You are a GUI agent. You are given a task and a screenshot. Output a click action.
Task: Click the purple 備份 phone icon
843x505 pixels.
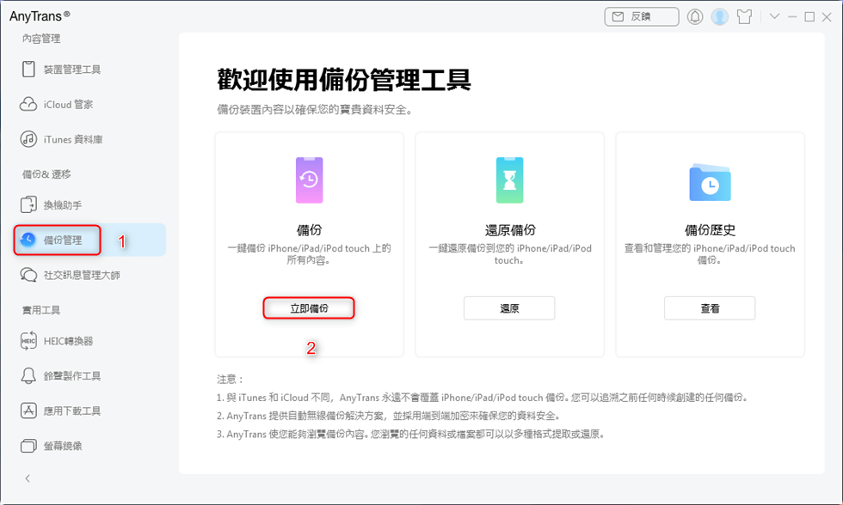click(x=309, y=179)
